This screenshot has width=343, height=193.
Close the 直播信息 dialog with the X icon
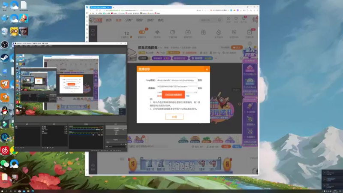207,69
